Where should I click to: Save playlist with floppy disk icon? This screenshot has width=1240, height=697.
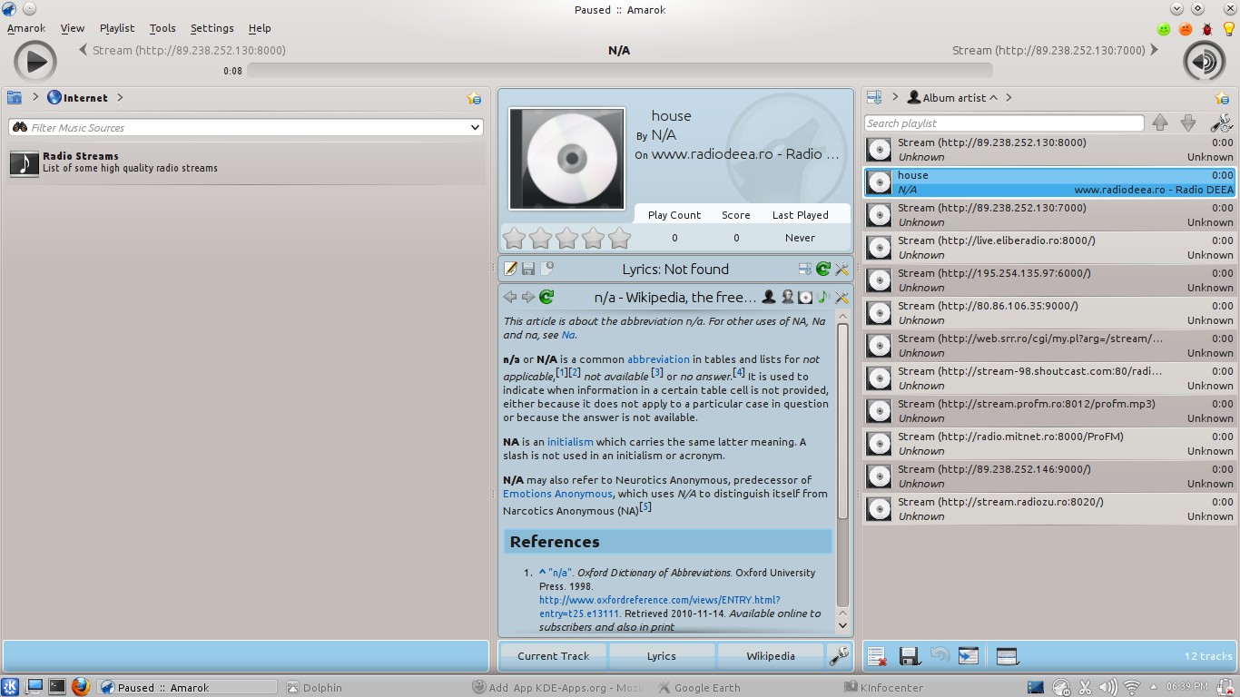coord(909,655)
